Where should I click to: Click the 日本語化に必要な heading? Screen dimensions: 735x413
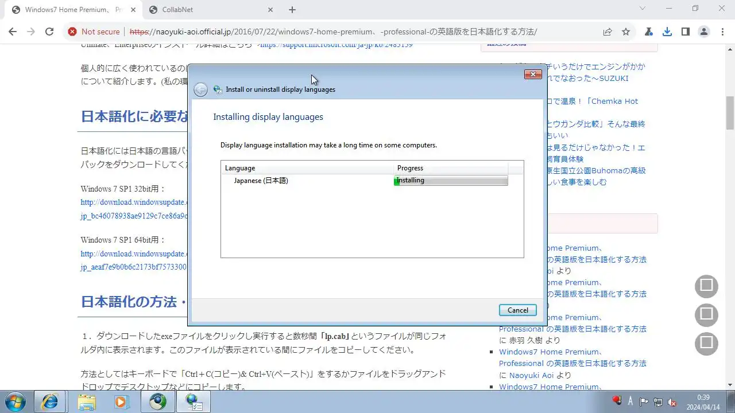click(134, 116)
